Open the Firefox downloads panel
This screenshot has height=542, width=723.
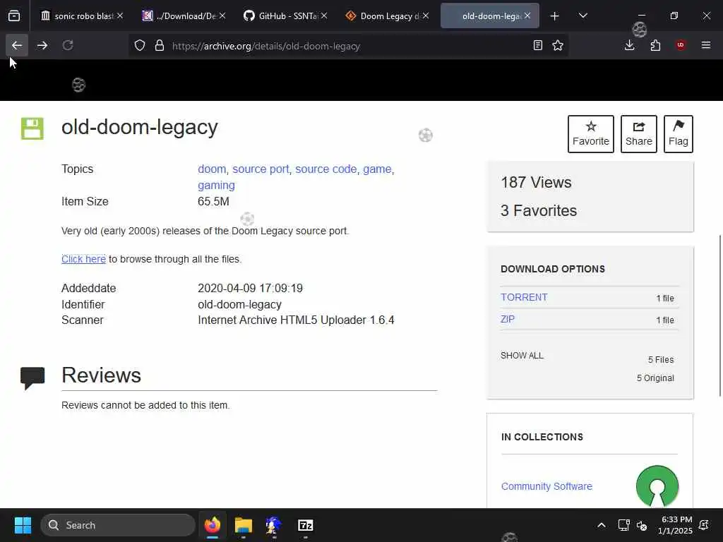pyautogui.click(x=629, y=46)
